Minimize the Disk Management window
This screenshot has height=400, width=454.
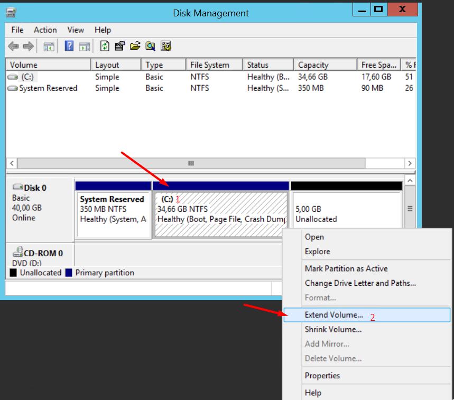point(362,10)
